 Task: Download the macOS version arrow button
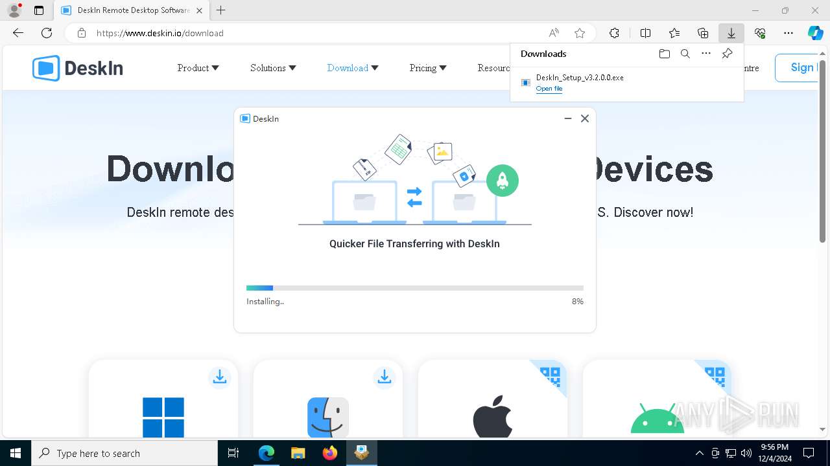click(x=385, y=377)
